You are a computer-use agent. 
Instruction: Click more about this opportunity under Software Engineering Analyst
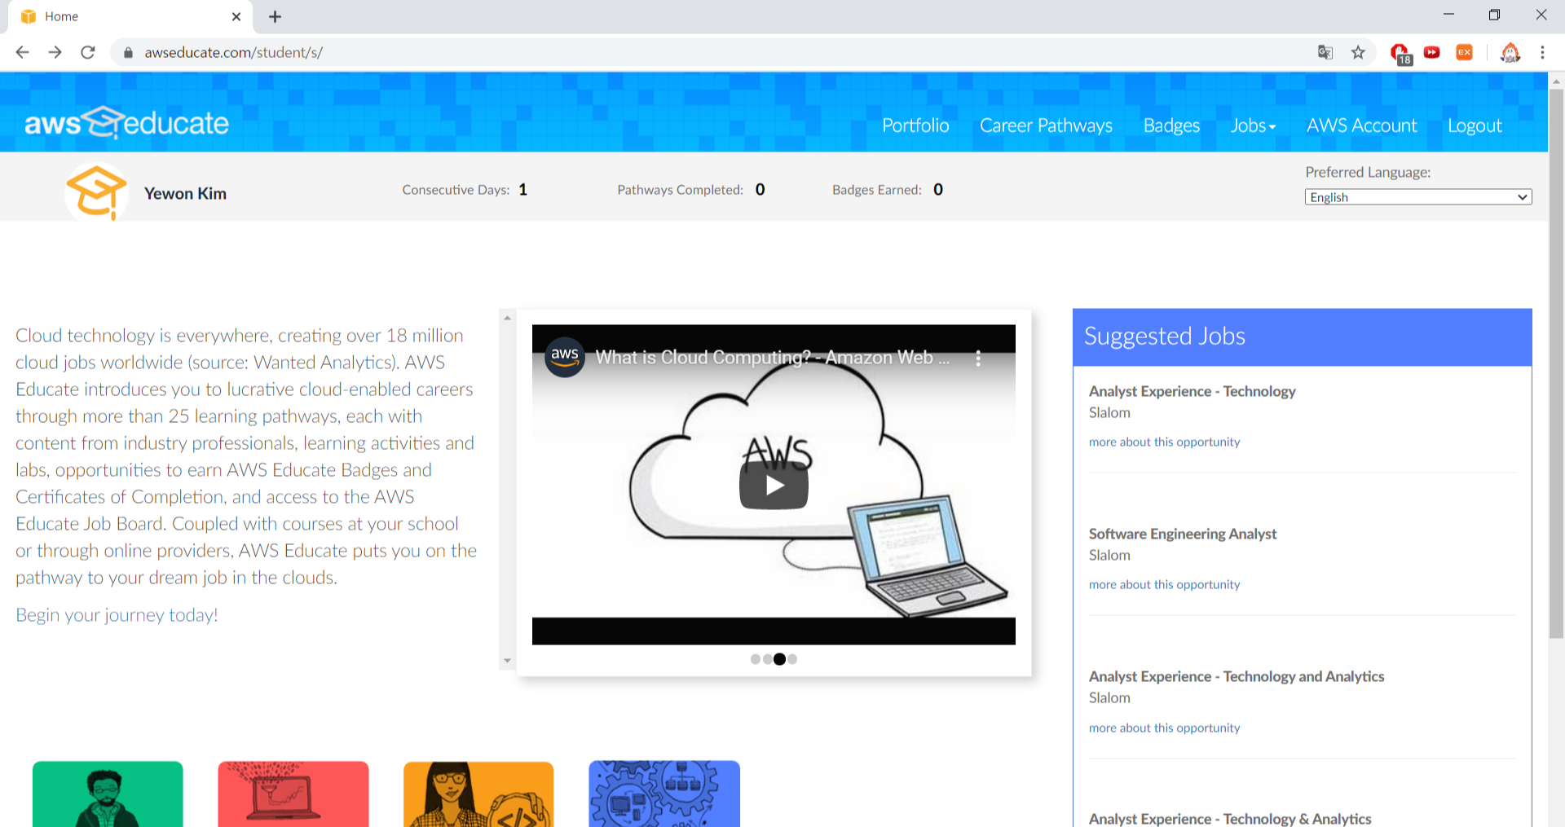pos(1164,584)
